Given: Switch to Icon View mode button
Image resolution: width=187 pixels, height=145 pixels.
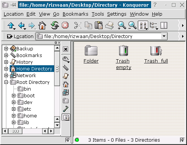Looking at the screenshot, I should [143, 25].
